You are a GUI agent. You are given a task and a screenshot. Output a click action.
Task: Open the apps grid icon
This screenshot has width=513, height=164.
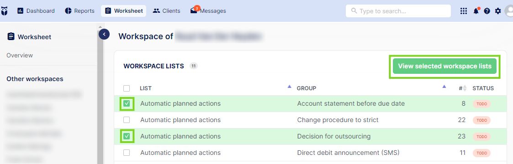[463, 11]
